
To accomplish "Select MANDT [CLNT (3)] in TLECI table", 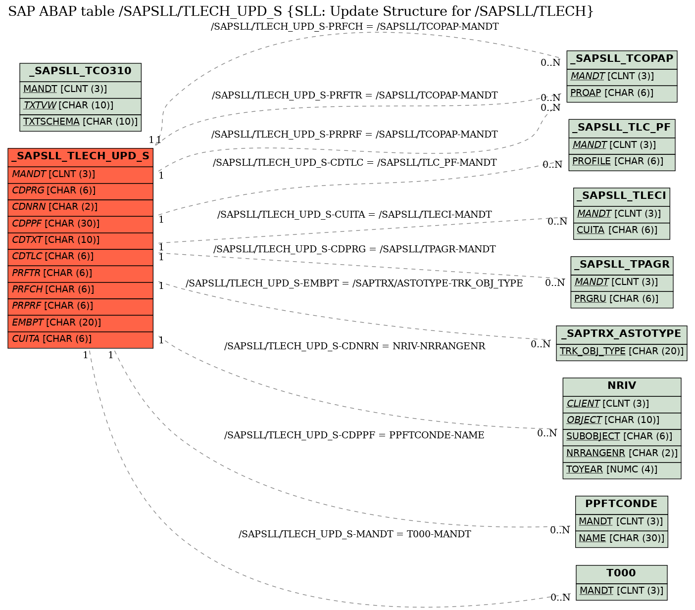I will coord(622,214).
